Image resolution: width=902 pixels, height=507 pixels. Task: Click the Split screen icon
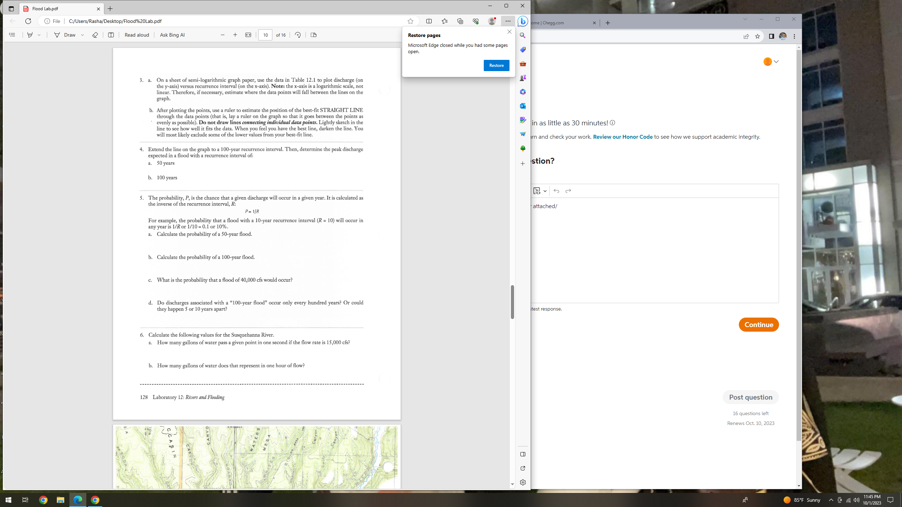click(429, 21)
